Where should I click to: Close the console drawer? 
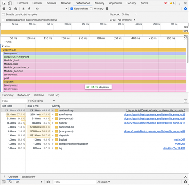click(185, 177)
